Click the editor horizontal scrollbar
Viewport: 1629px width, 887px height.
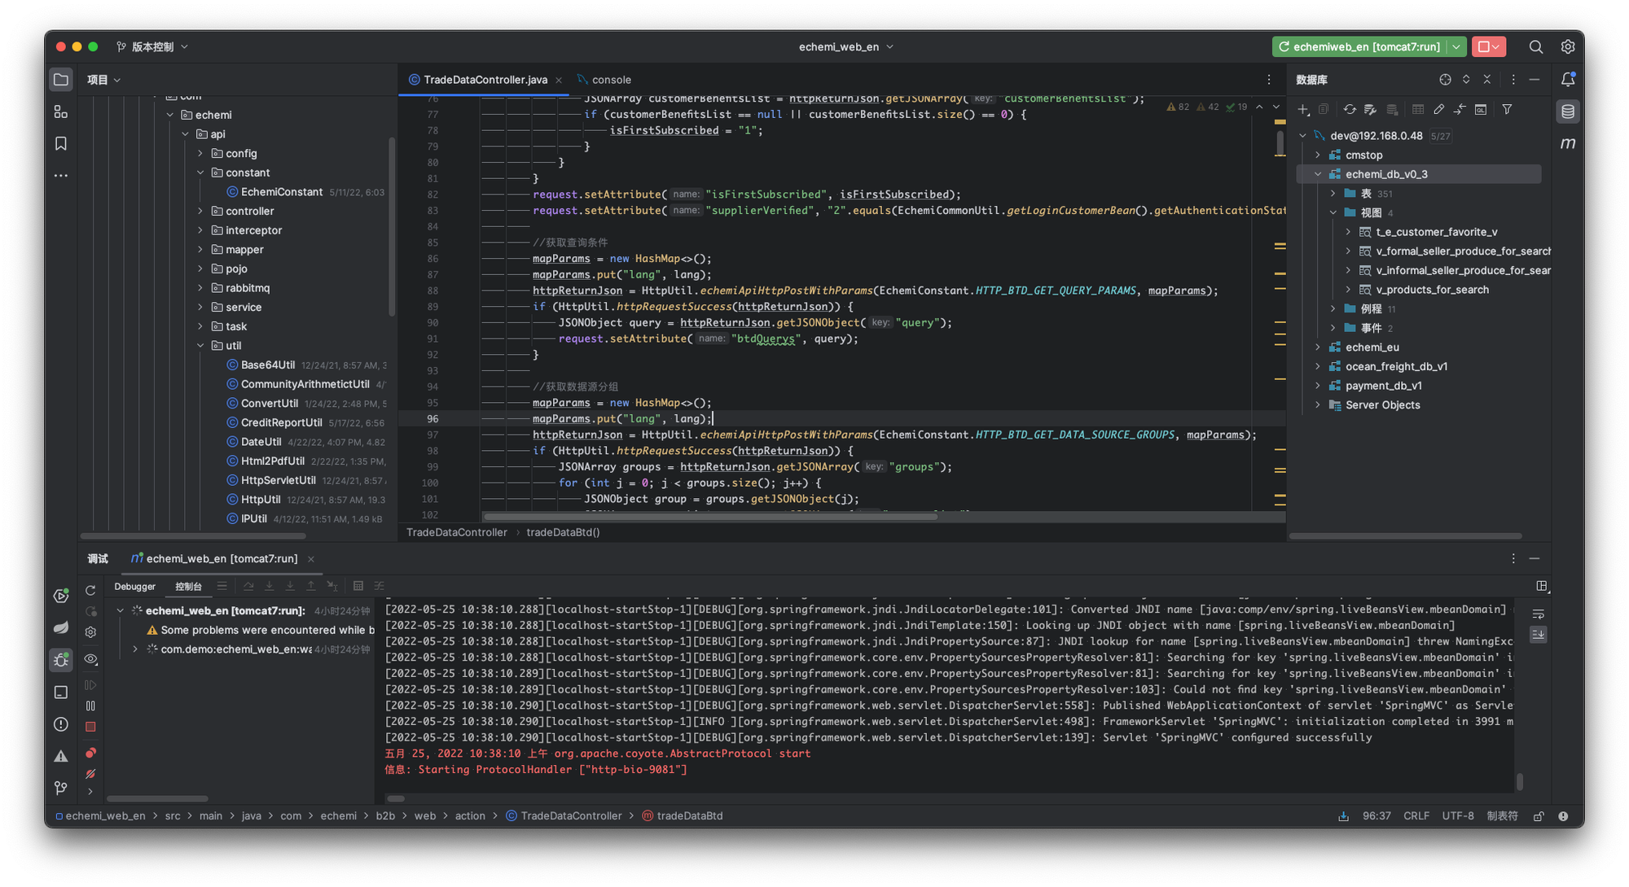pyautogui.click(x=709, y=517)
